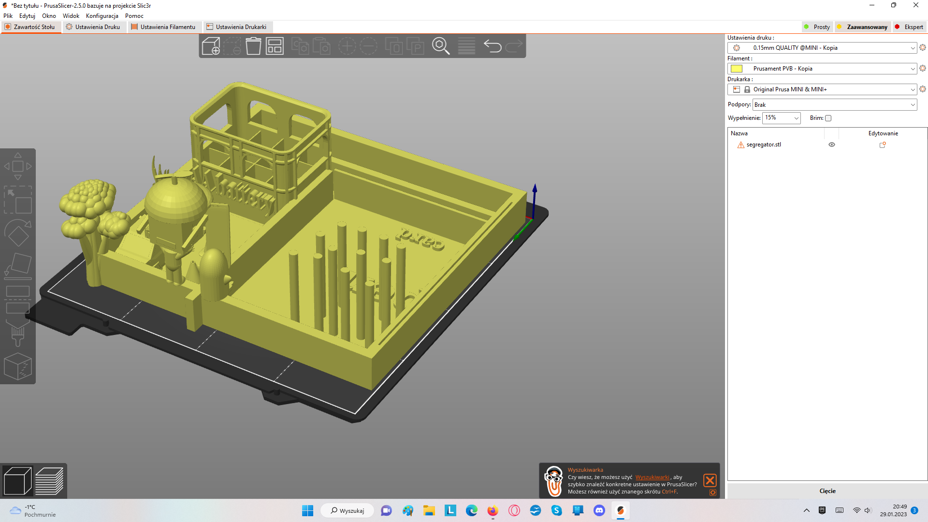Open Discord from the taskbar
The width and height of the screenshot is (928, 522).
pyautogui.click(x=599, y=510)
